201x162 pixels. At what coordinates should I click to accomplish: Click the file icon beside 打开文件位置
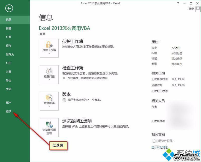(154, 141)
